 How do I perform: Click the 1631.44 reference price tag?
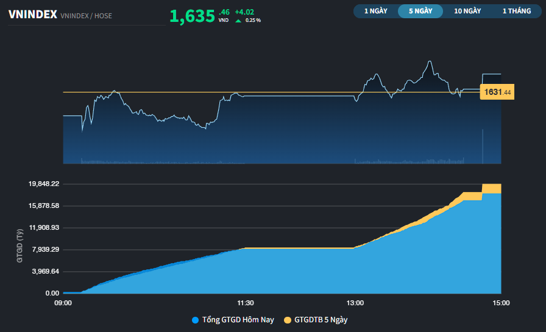pos(497,92)
